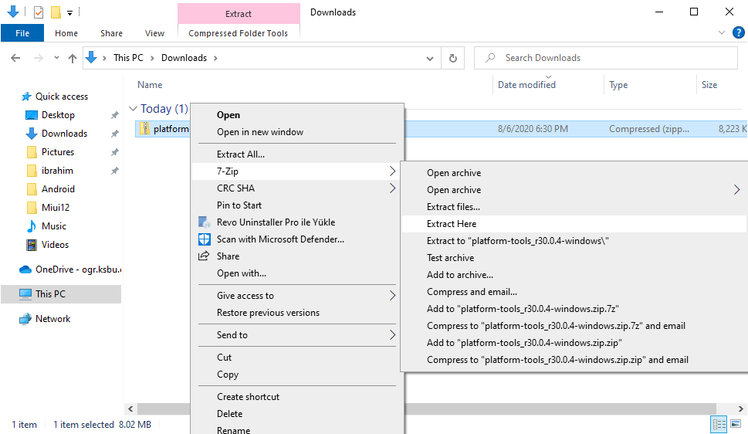
Task: Open the Android folder in sidebar
Action: pyautogui.click(x=58, y=189)
